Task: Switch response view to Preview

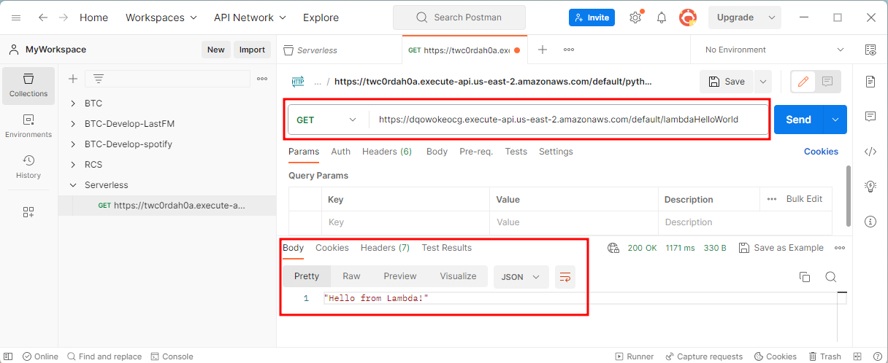Action: coord(400,276)
